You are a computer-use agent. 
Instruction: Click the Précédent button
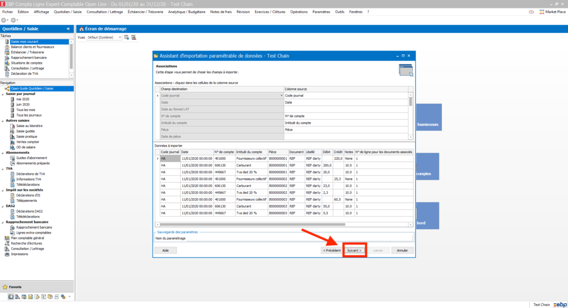coord(332,250)
